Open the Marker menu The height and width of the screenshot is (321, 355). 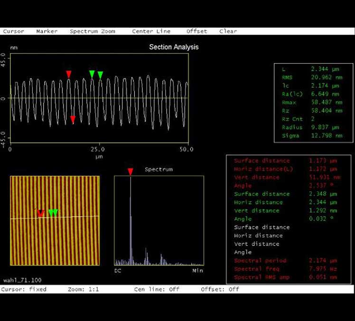[x=47, y=31]
